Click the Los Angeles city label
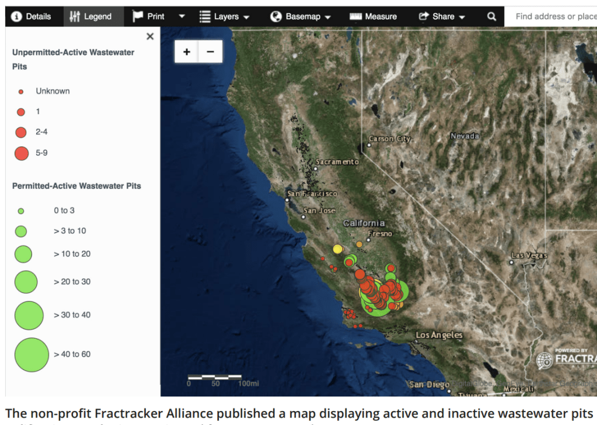Screen dimensions: 597x425 [439, 335]
